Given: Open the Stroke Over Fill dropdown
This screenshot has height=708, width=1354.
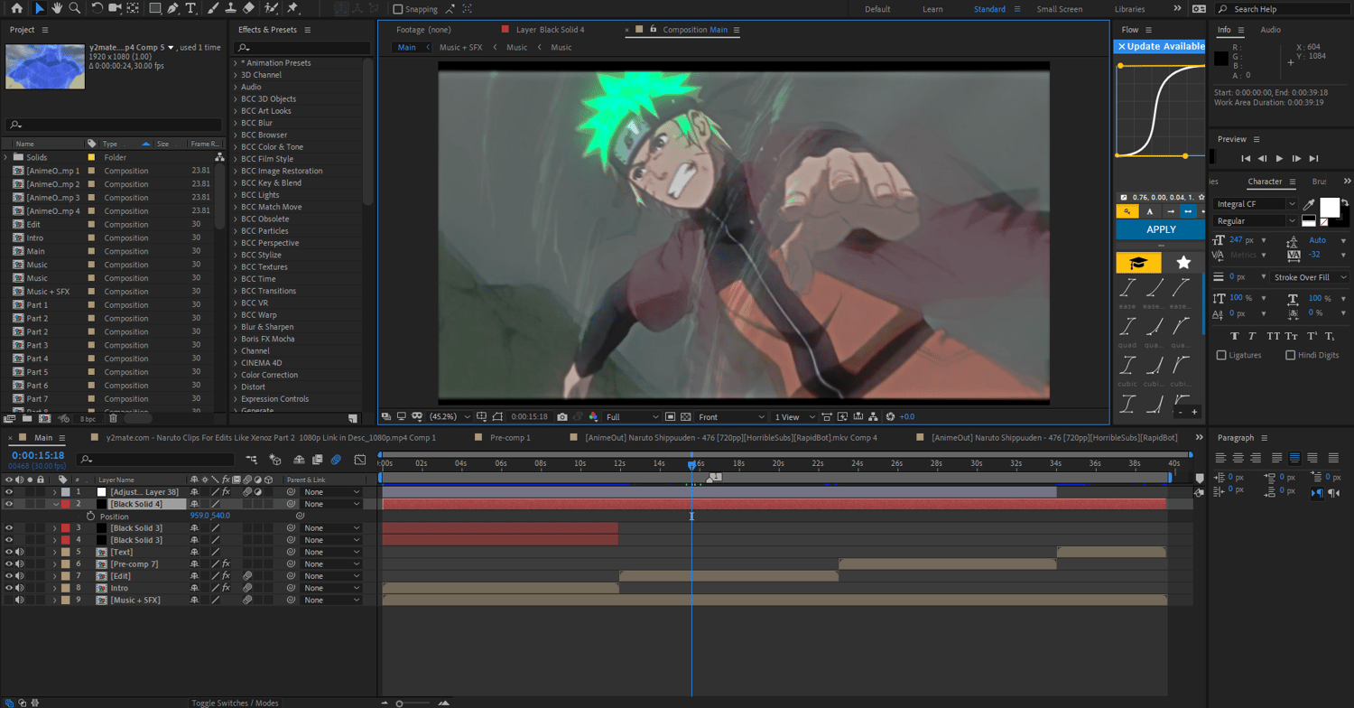Looking at the screenshot, I should 1310,277.
